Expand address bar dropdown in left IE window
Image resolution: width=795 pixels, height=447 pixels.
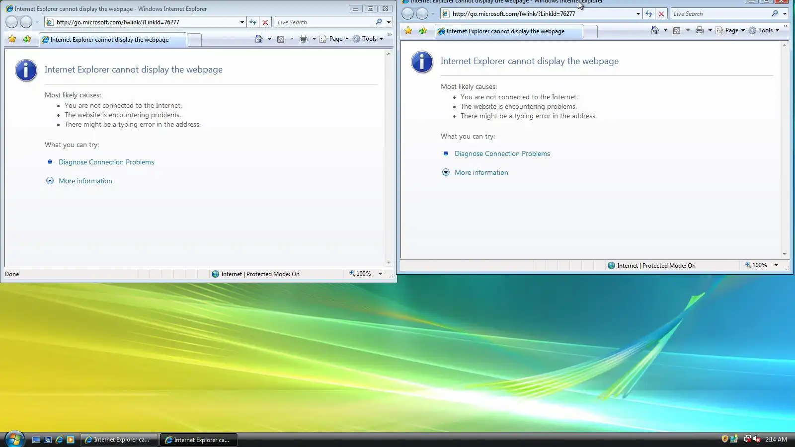click(x=242, y=22)
